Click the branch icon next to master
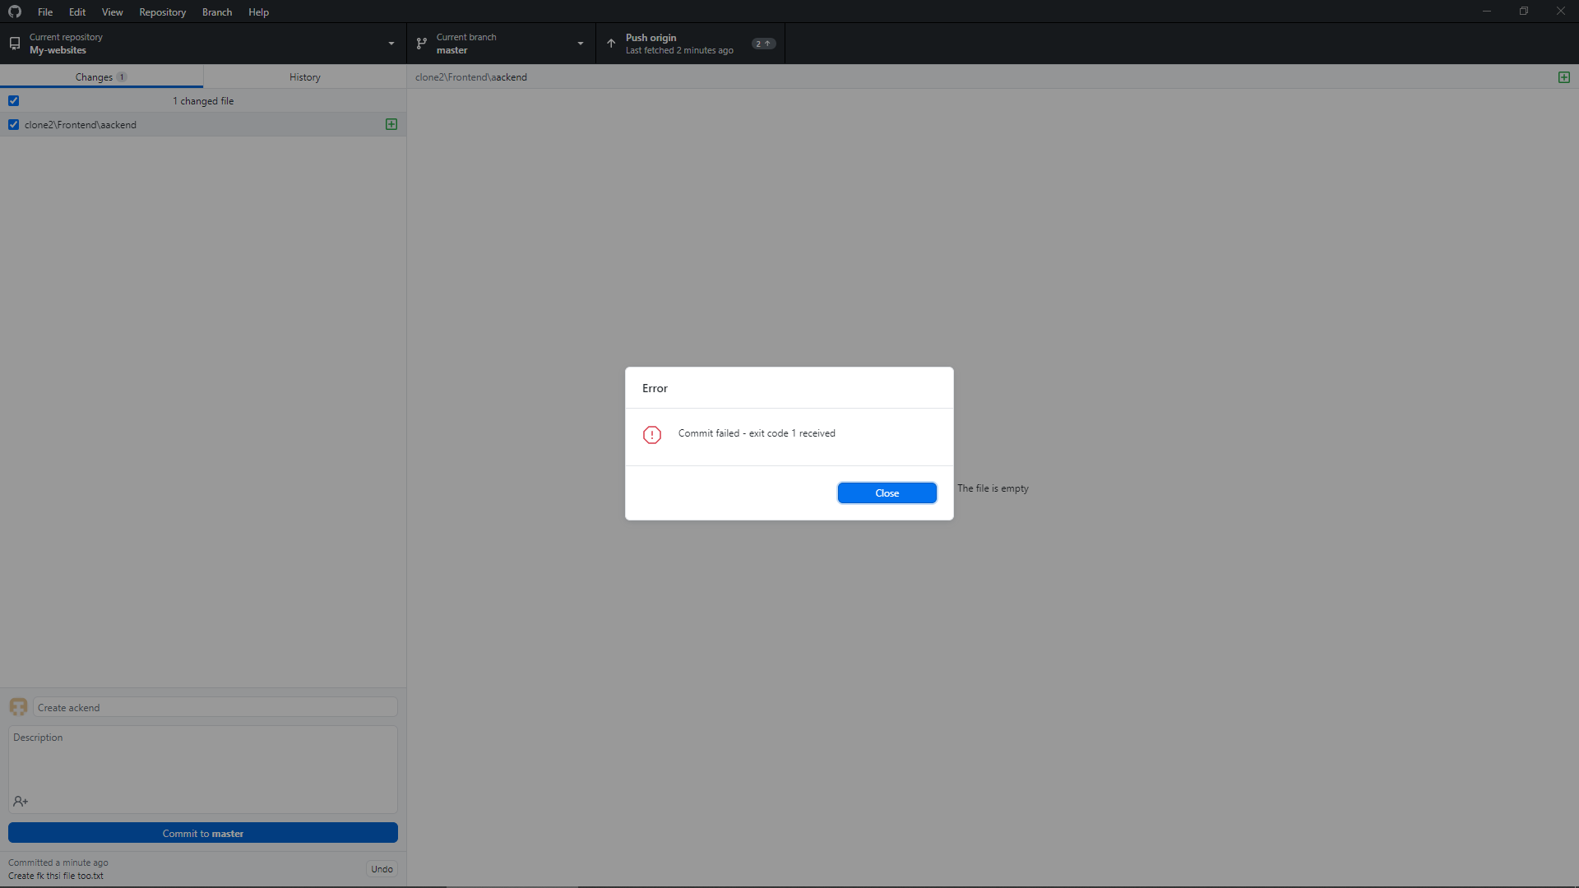The height and width of the screenshot is (888, 1579). [x=422, y=43]
